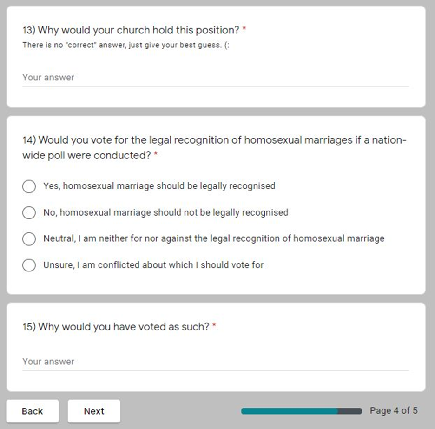Click the question 13 title about church position

pos(131,31)
